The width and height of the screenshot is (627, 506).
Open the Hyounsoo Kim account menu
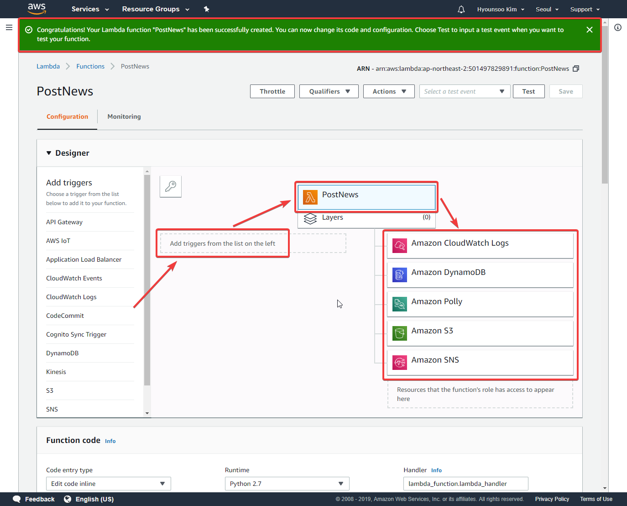click(501, 9)
